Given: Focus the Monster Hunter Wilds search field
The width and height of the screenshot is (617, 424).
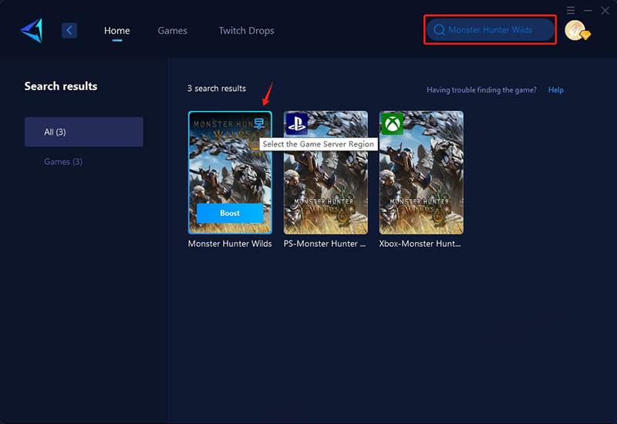Looking at the screenshot, I should pos(491,30).
